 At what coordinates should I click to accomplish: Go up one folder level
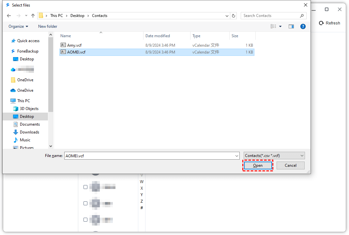pyautogui.click(x=33, y=16)
